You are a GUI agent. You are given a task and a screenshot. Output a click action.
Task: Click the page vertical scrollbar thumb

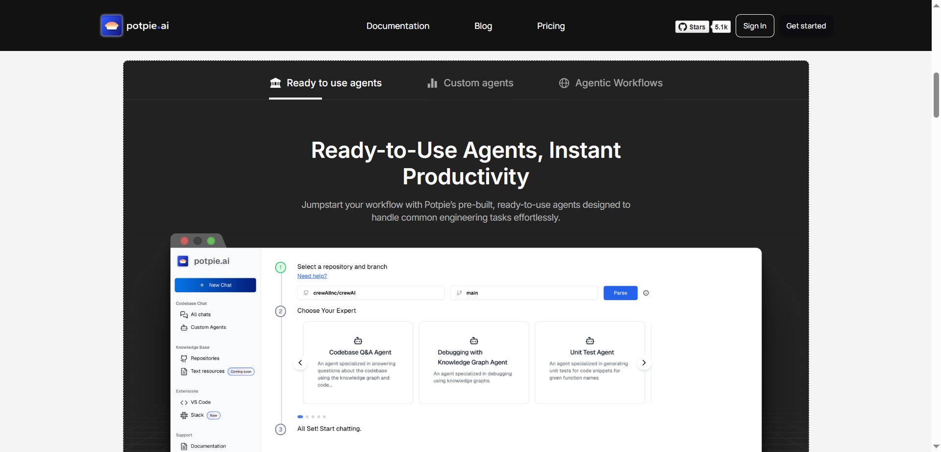[x=936, y=95]
